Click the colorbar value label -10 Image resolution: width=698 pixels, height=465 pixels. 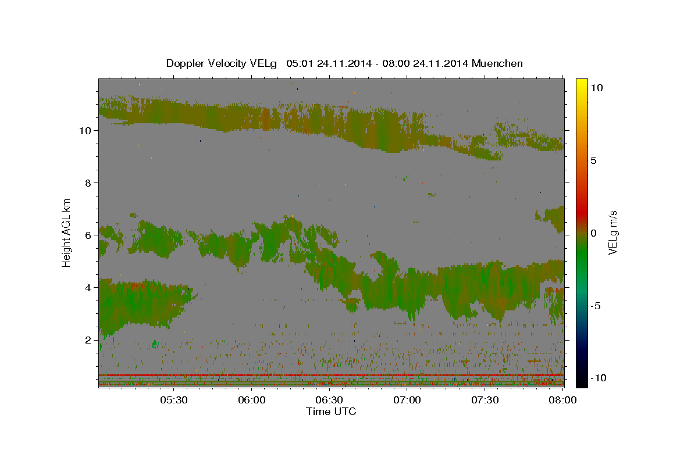(598, 378)
